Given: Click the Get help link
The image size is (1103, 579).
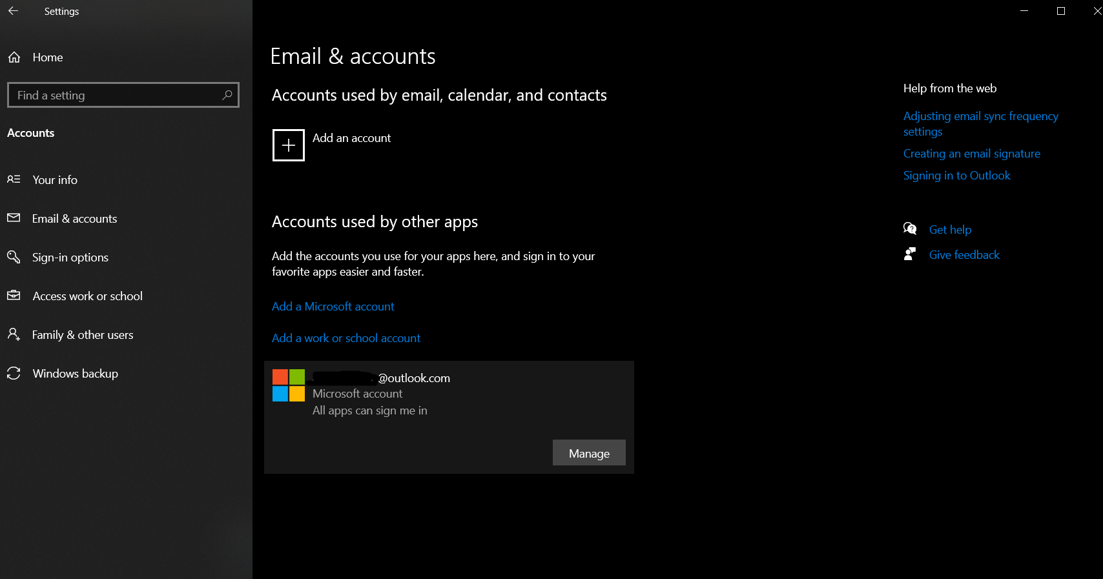Looking at the screenshot, I should (950, 230).
